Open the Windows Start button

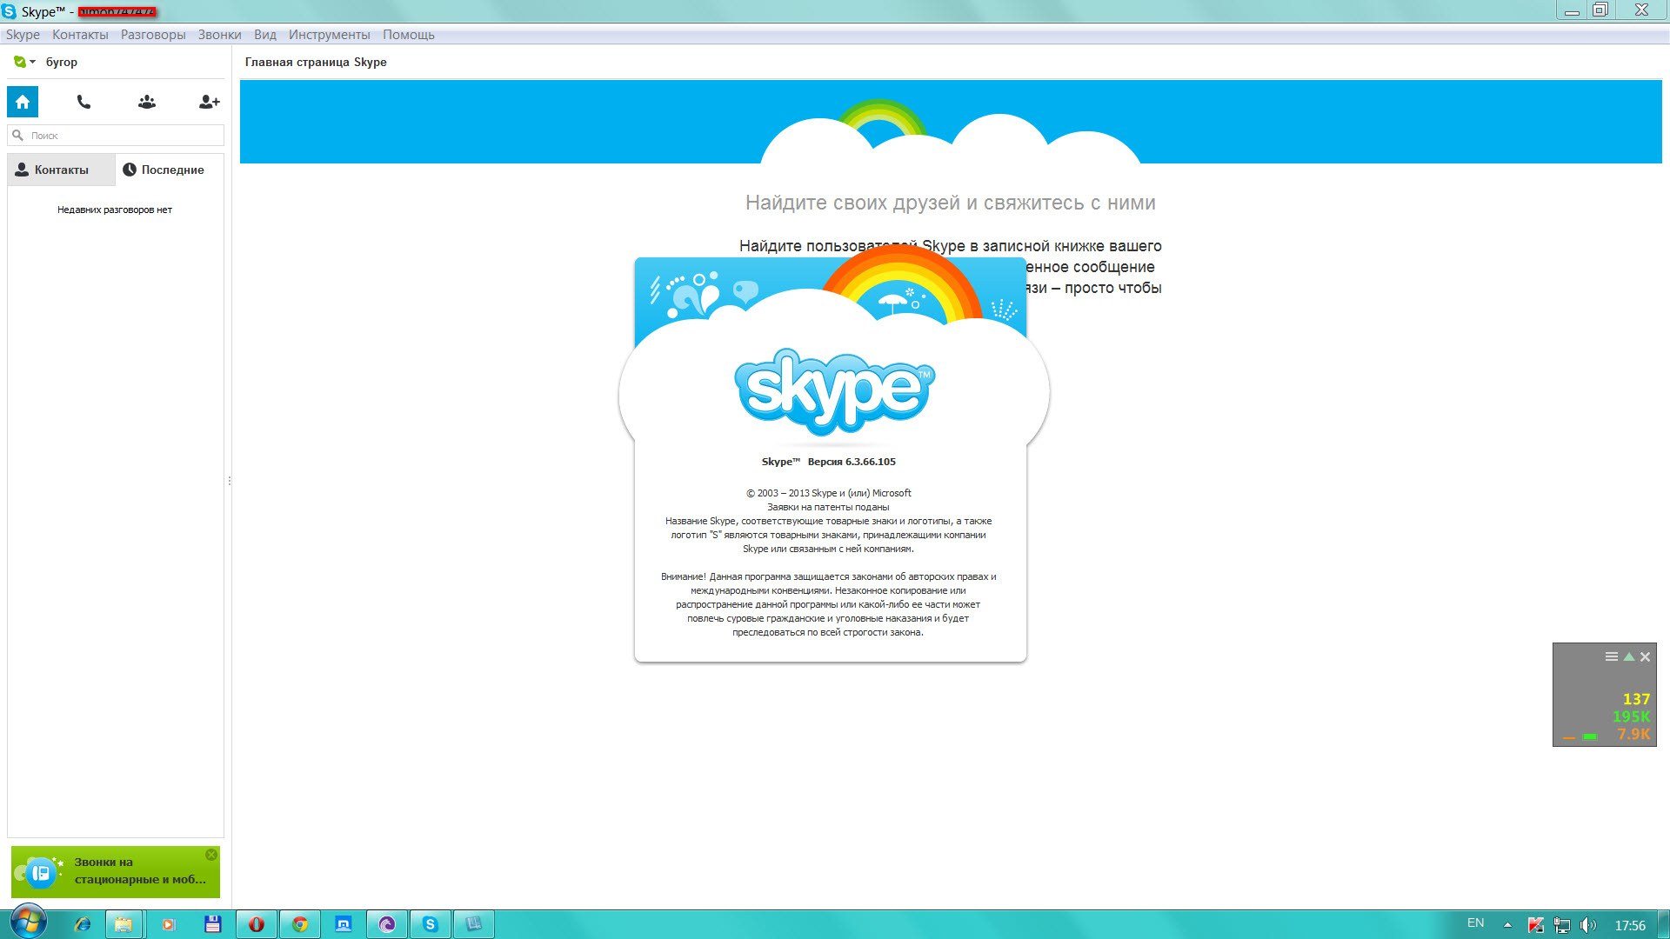pyautogui.click(x=27, y=923)
